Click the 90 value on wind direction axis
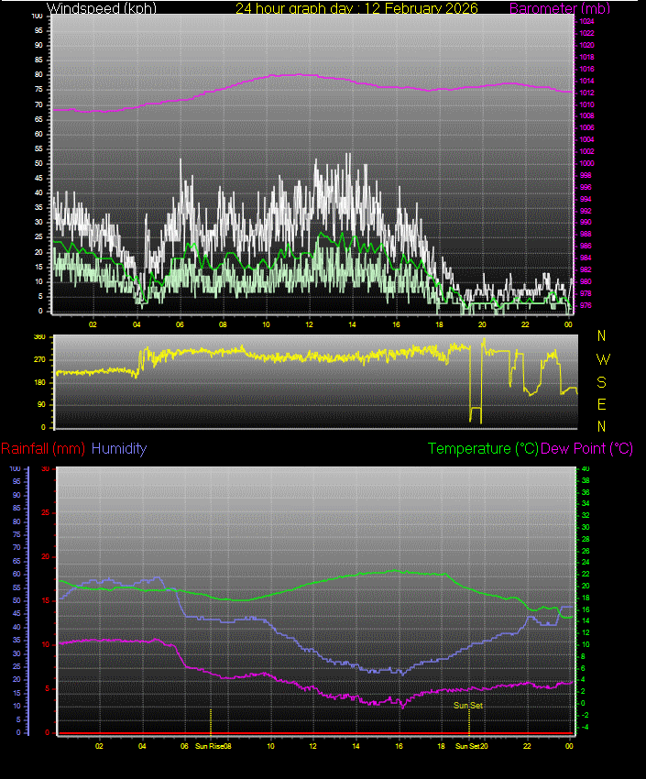Image resolution: width=646 pixels, height=779 pixels. 41,404
